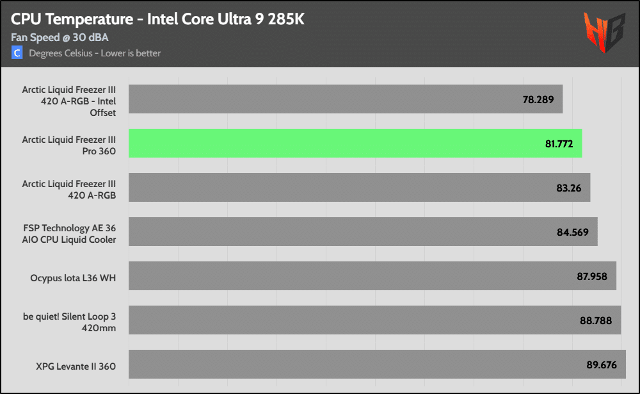Select the FSP Technology AE 36 bar
The height and width of the screenshot is (394, 640).
point(363,231)
